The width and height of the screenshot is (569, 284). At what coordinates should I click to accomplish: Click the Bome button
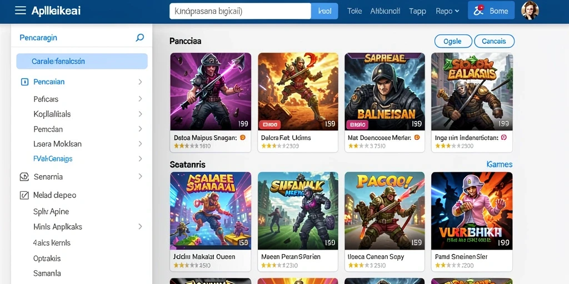(x=491, y=10)
